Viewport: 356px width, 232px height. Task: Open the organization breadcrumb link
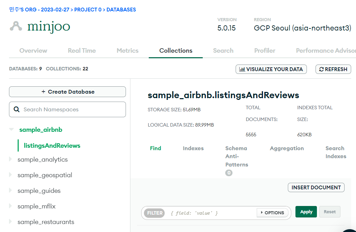point(39,10)
